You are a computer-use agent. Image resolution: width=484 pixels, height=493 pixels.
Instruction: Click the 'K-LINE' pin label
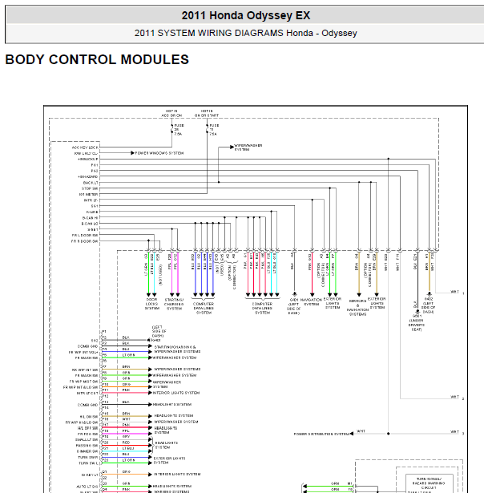[92, 212]
